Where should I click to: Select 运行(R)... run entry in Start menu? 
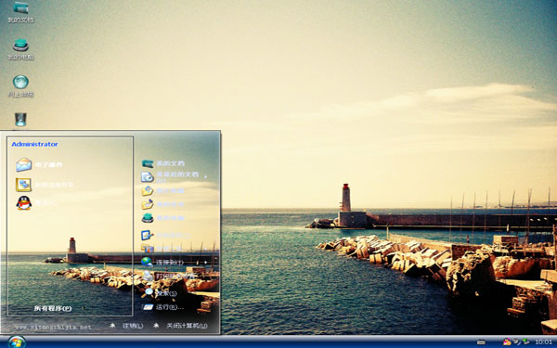click(x=163, y=307)
